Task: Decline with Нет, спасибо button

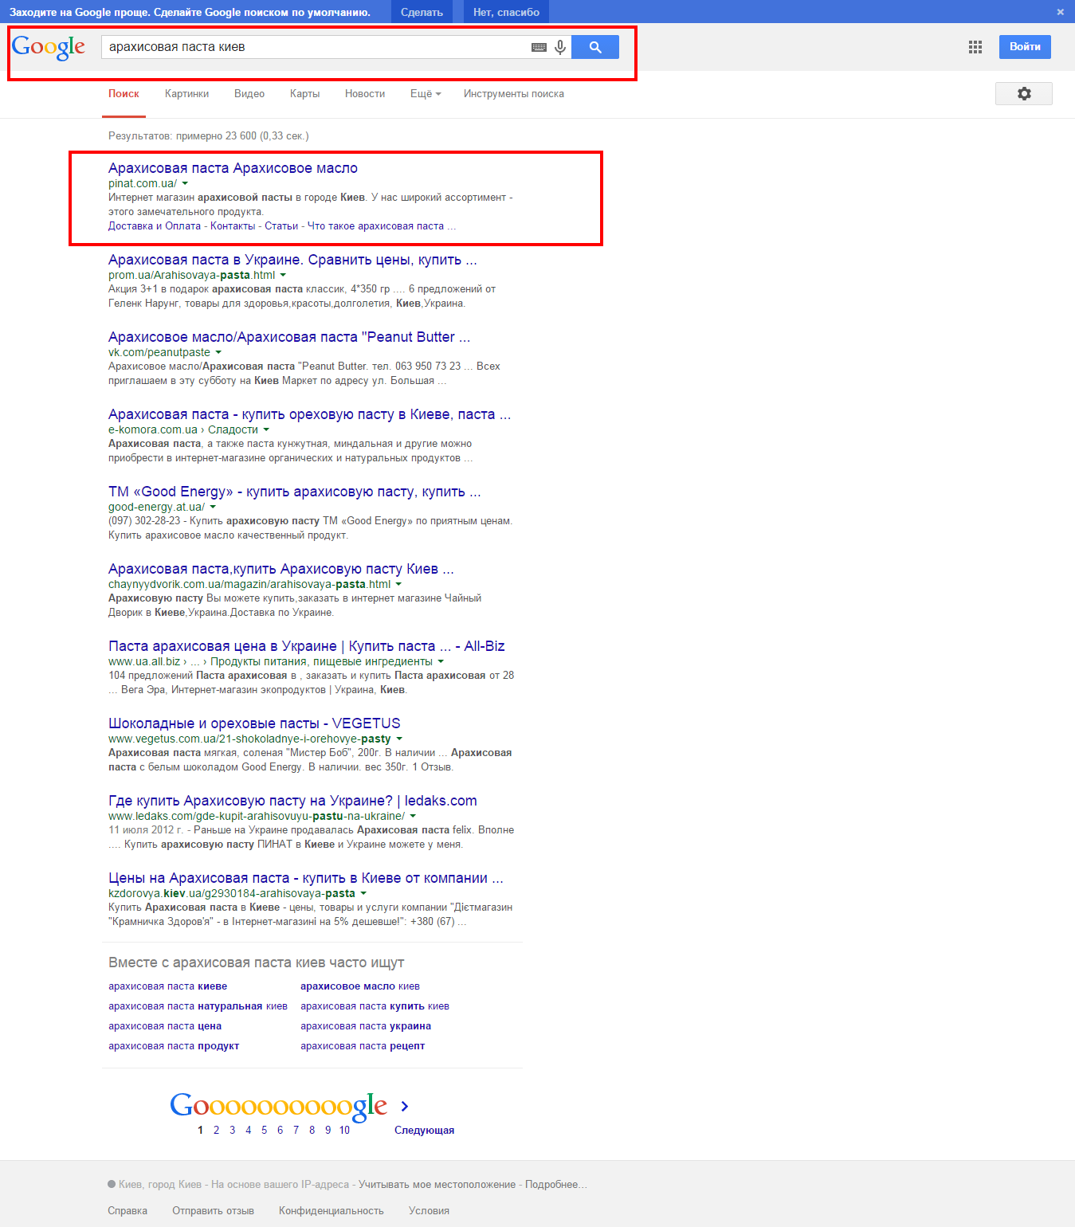Action: click(506, 12)
